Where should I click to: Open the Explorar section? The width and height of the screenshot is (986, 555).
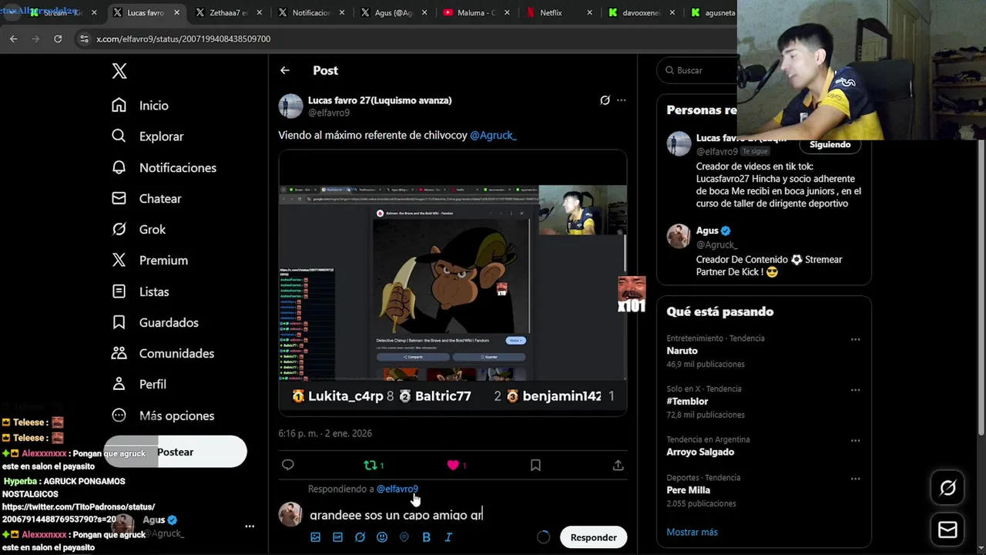click(147, 136)
